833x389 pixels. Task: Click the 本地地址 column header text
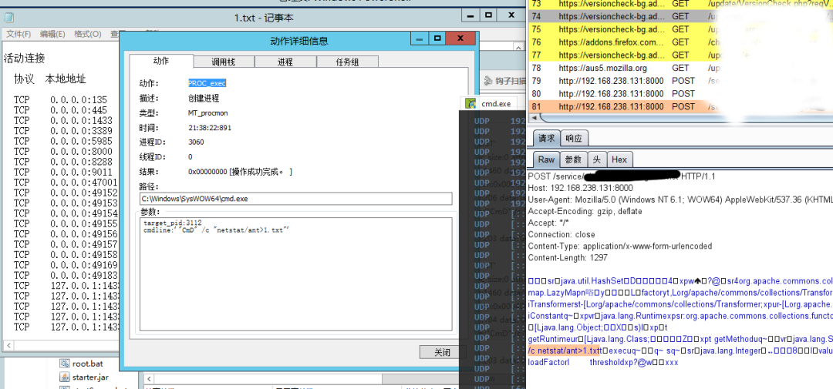pyautogui.click(x=66, y=79)
